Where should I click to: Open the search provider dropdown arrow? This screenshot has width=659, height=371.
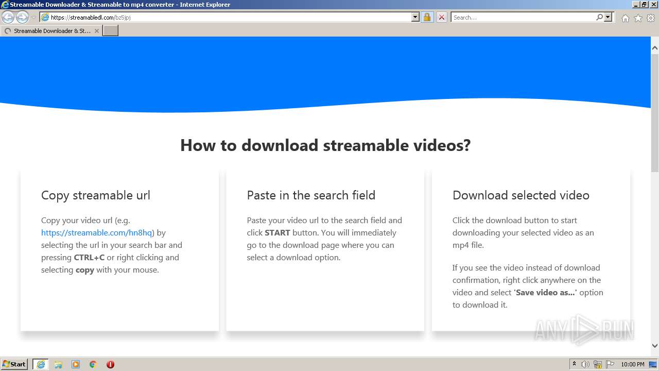608,17
